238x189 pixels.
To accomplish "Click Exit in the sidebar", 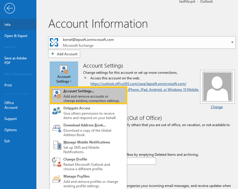I will (x=7, y=141).
